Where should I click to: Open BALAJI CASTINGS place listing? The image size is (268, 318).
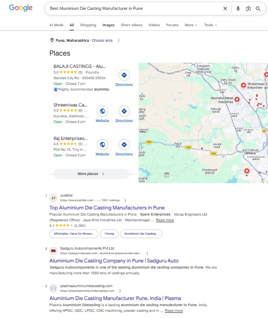point(79,66)
